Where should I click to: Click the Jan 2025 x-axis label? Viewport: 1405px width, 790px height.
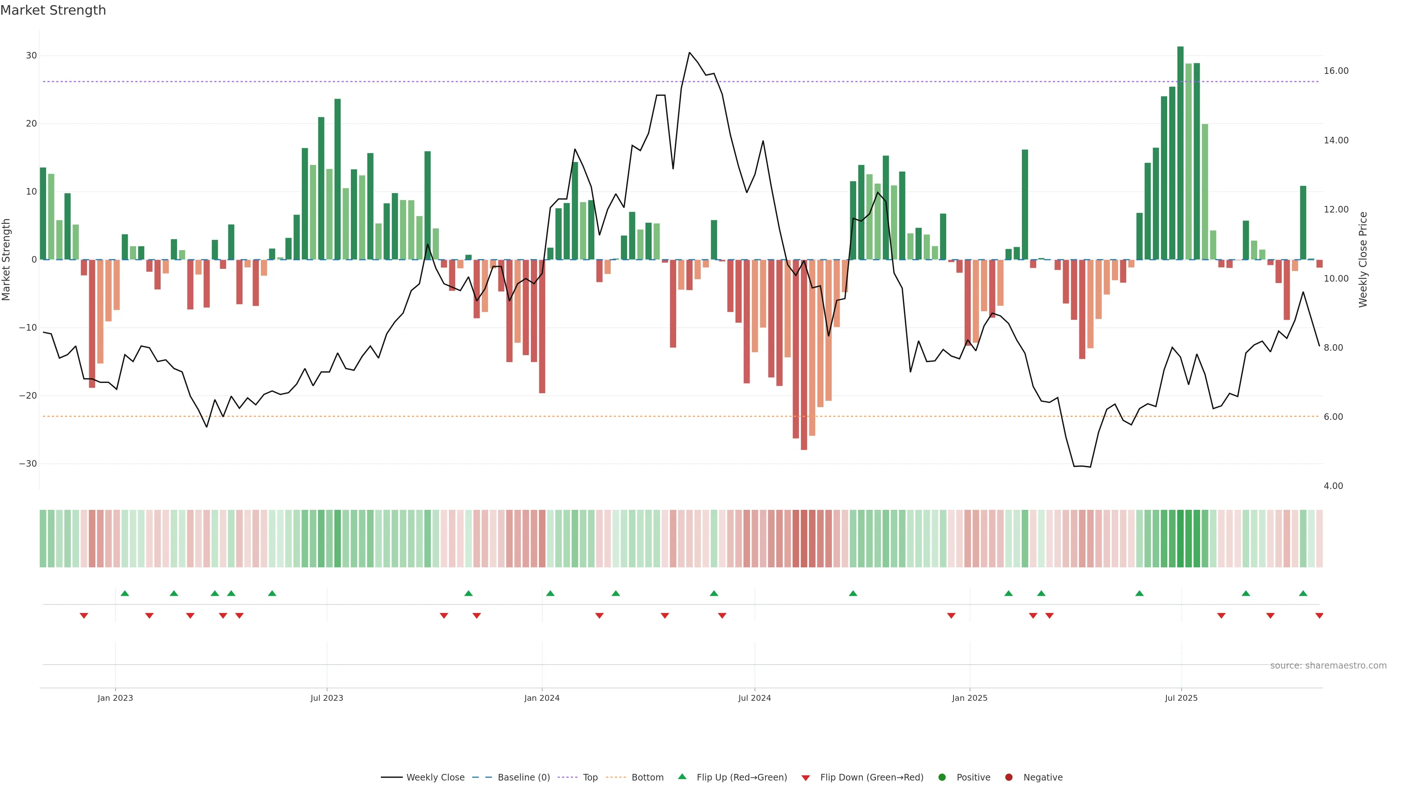point(969,698)
